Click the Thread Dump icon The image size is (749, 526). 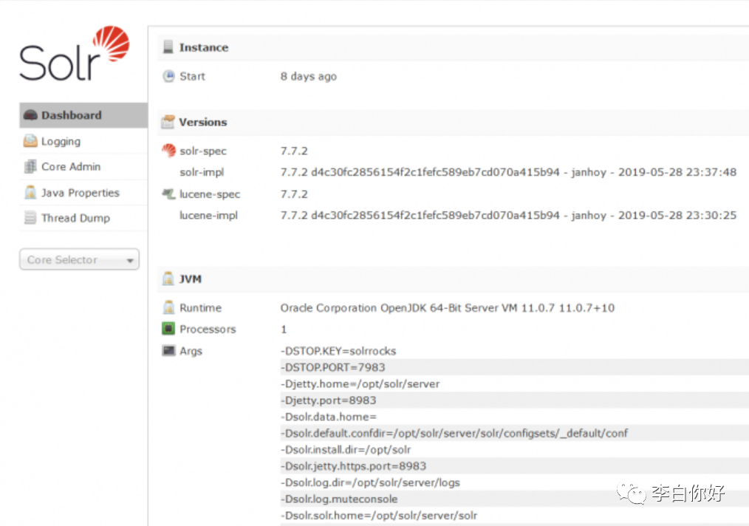tap(30, 218)
